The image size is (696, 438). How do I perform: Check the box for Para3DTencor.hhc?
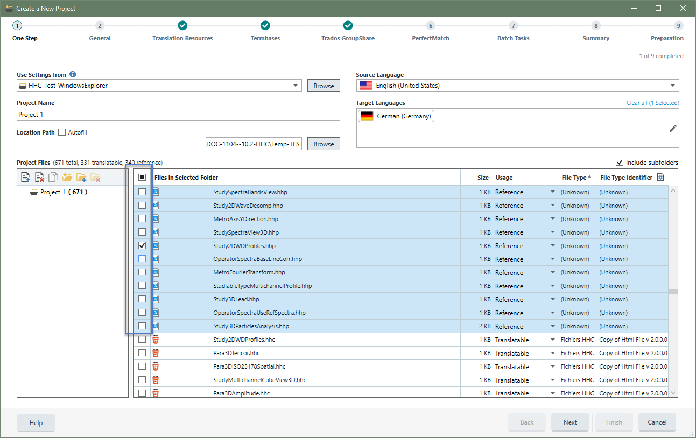142,353
